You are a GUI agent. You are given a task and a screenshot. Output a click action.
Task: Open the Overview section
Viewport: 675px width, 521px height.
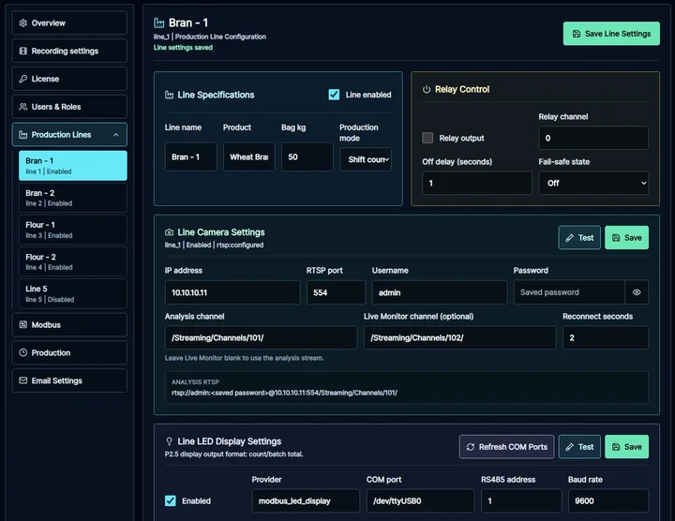[69, 22]
